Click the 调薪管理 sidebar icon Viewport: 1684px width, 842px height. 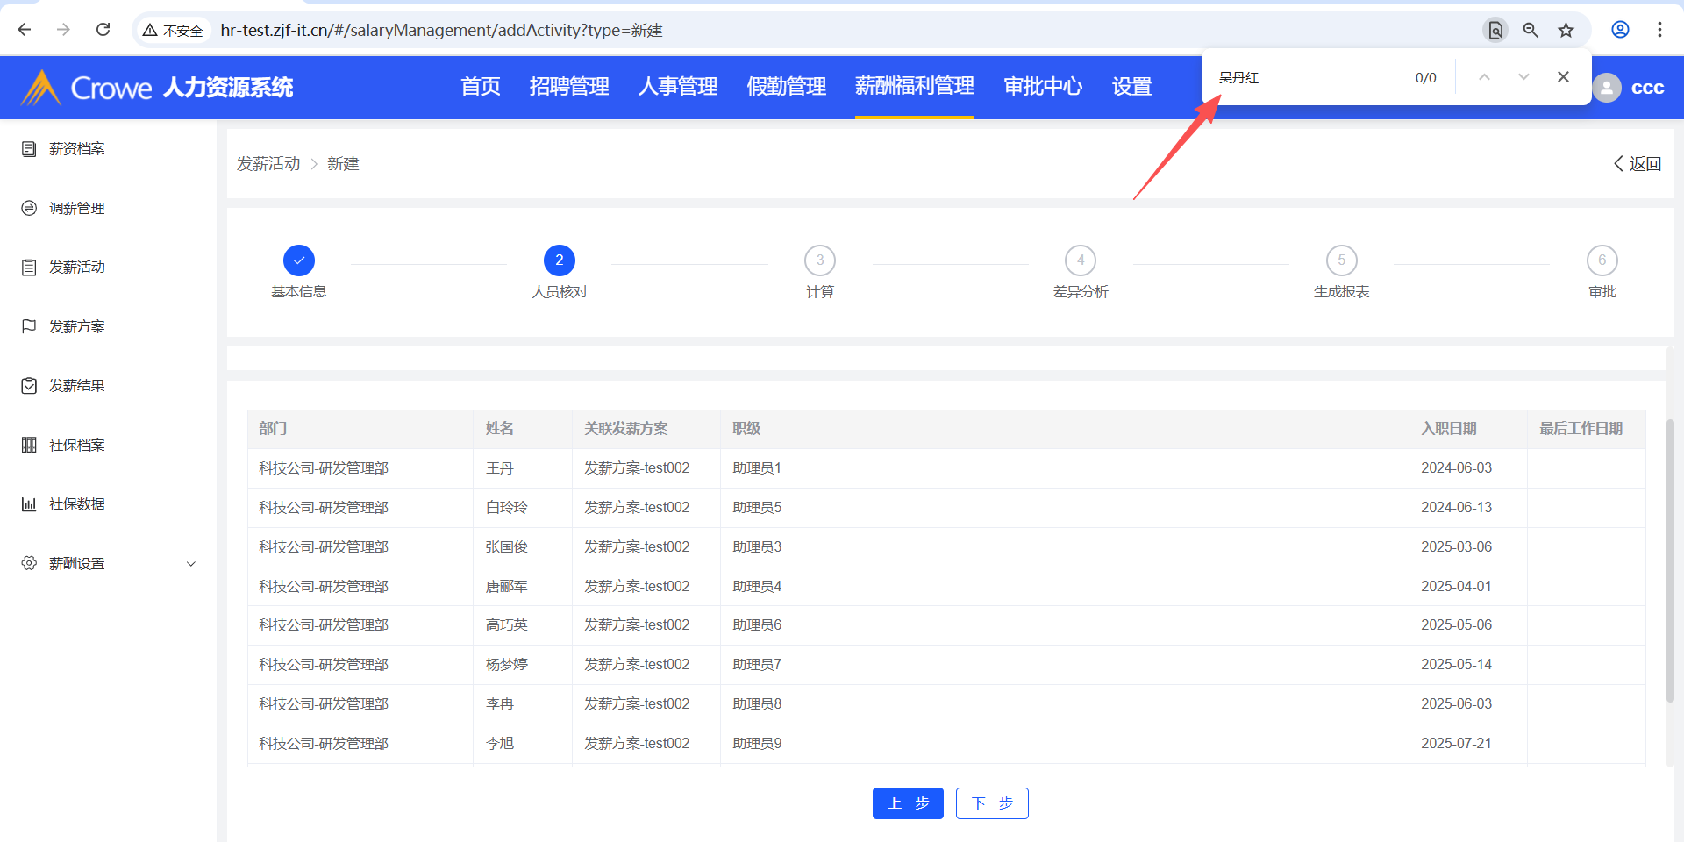[x=29, y=208]
